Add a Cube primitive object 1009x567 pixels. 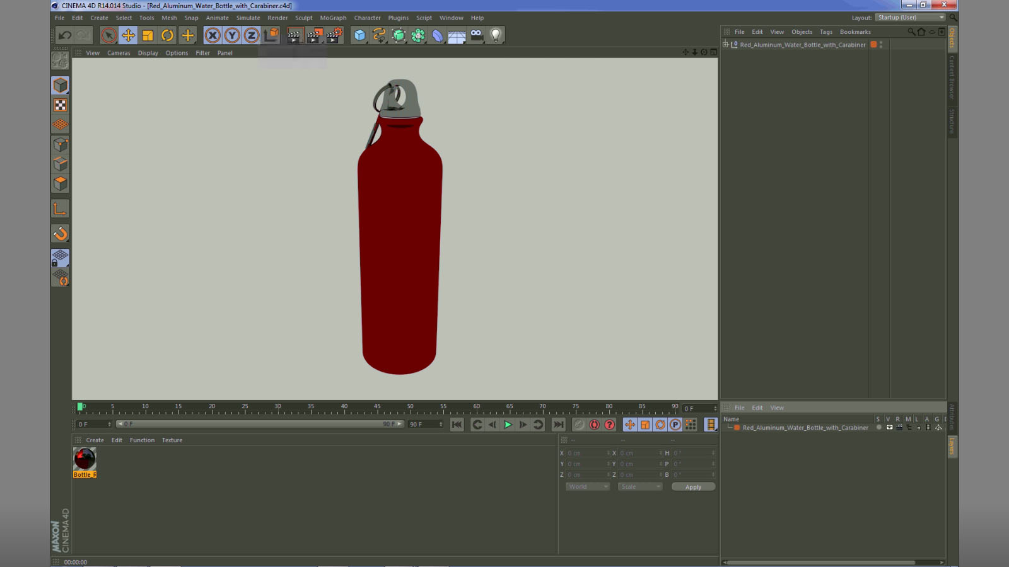tap(359, 35)
